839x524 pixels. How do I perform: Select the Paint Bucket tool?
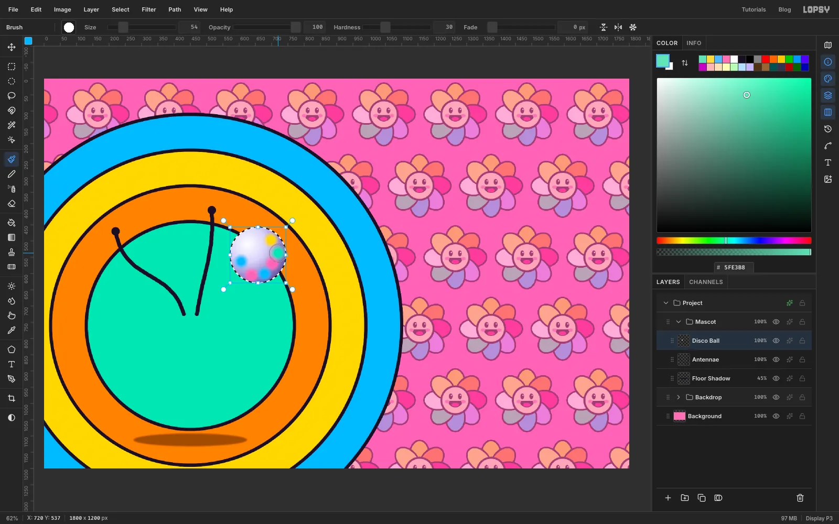(11, 223)
